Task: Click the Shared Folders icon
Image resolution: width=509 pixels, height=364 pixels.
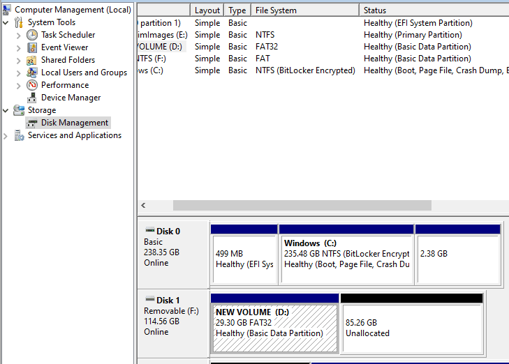Action: coord(32,60)
